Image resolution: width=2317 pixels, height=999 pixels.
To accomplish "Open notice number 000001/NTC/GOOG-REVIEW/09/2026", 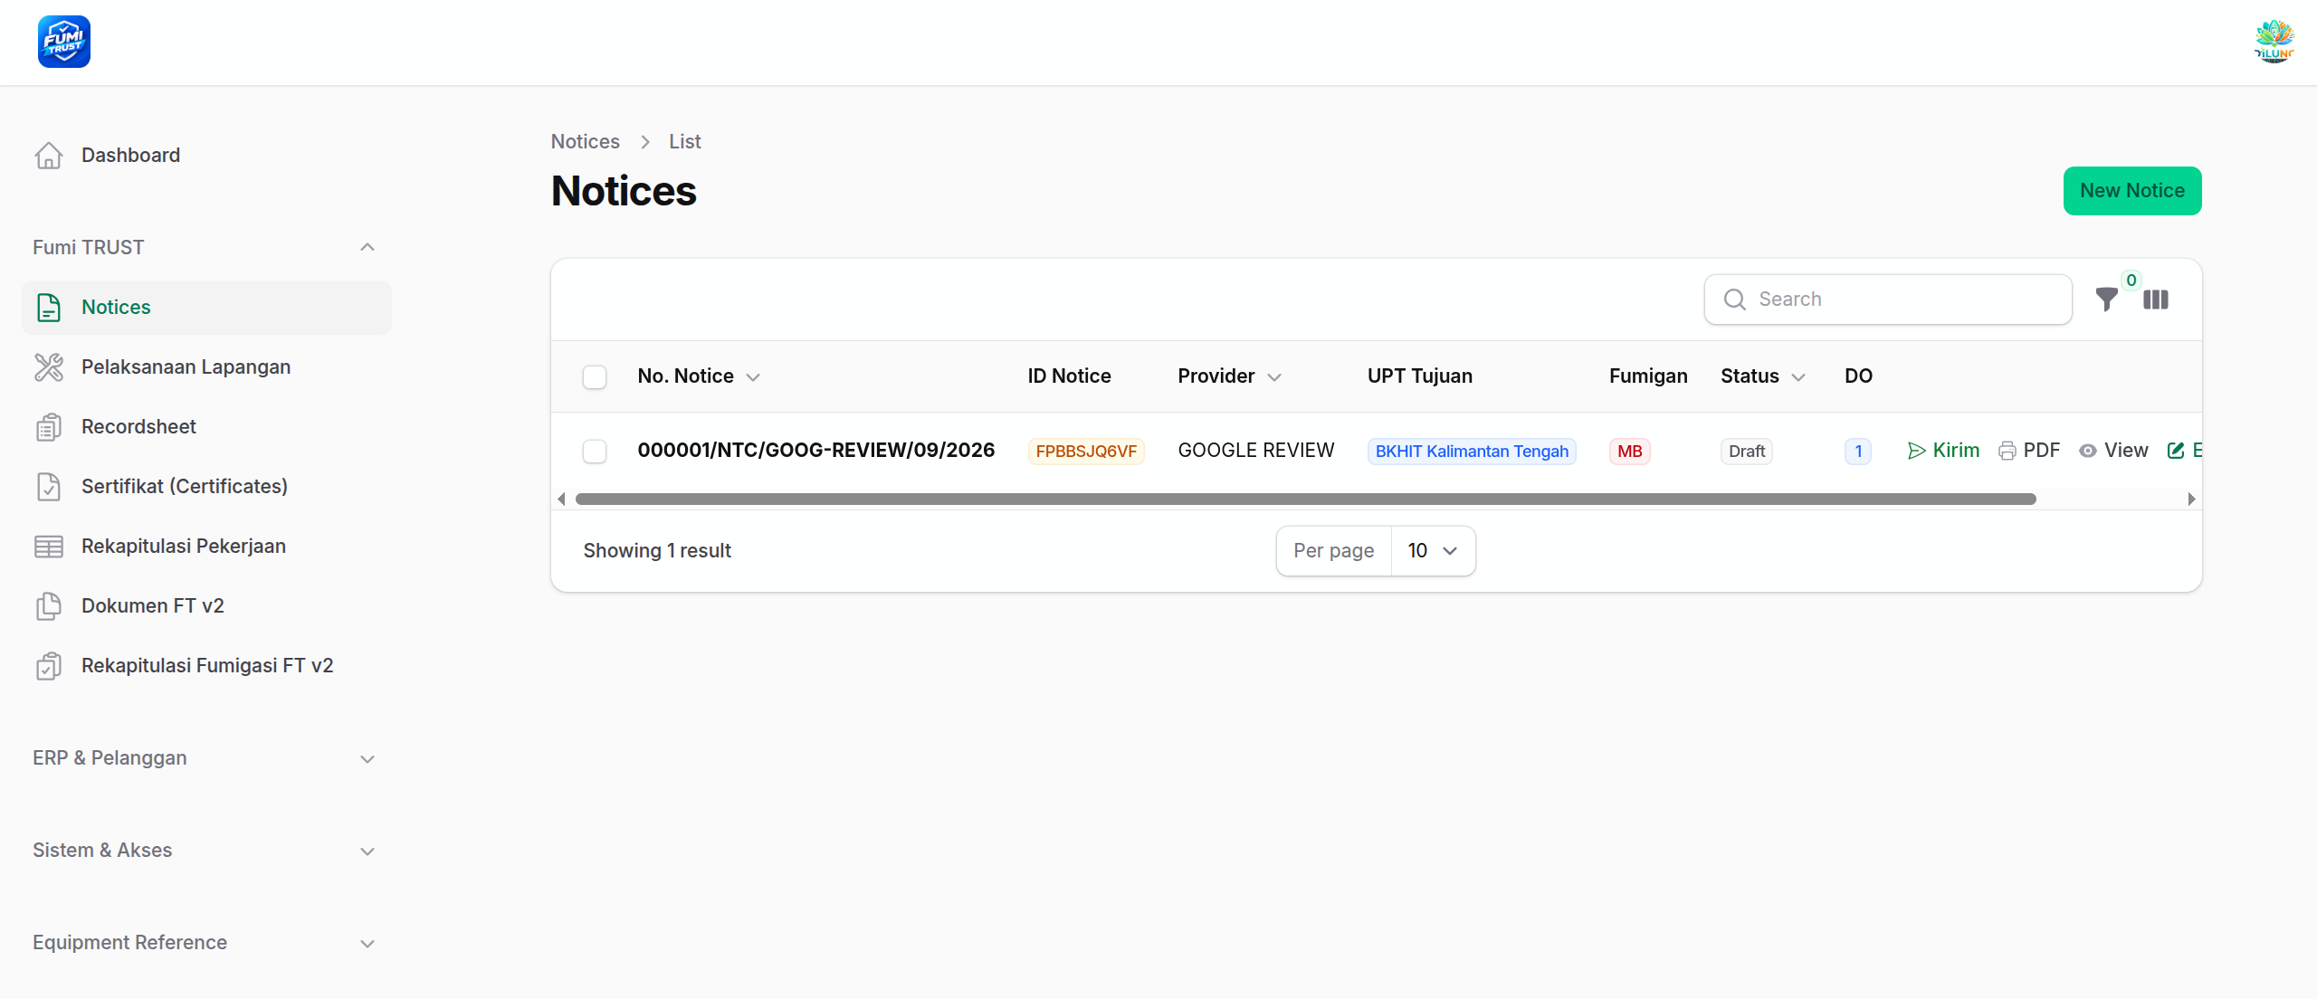I will click(816, 451).
